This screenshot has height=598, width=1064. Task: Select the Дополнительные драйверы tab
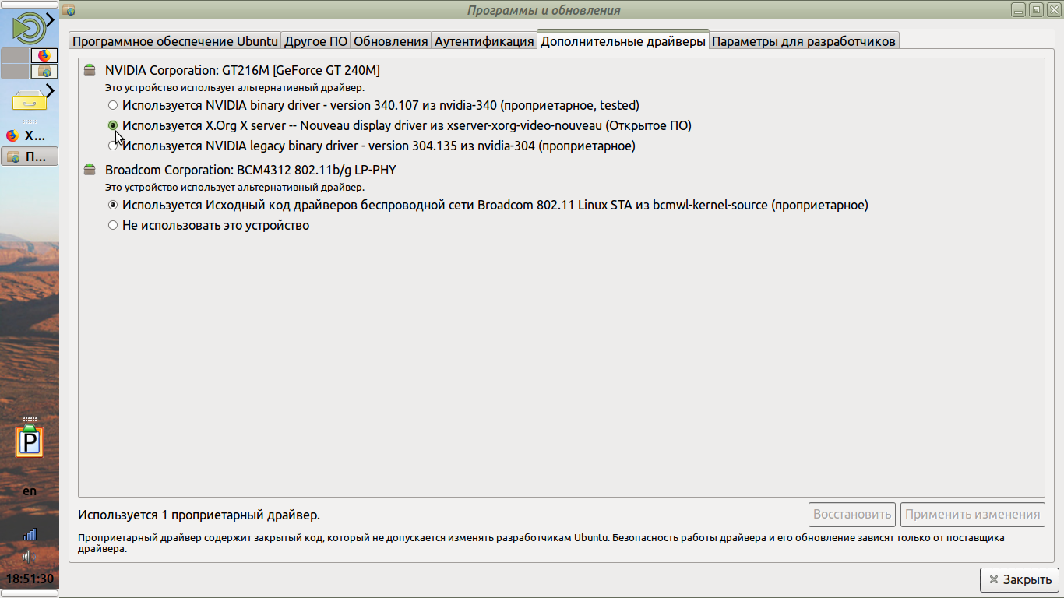[623, 41]
